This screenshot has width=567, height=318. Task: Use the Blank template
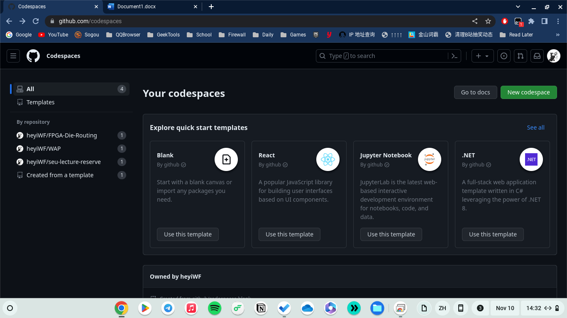188,234
